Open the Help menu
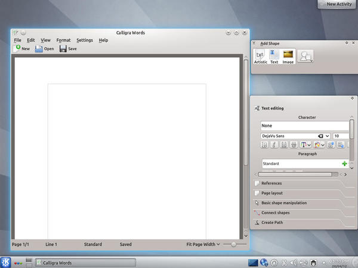The width and height of the screenshot is (358, 268). [x=103, y=40]
